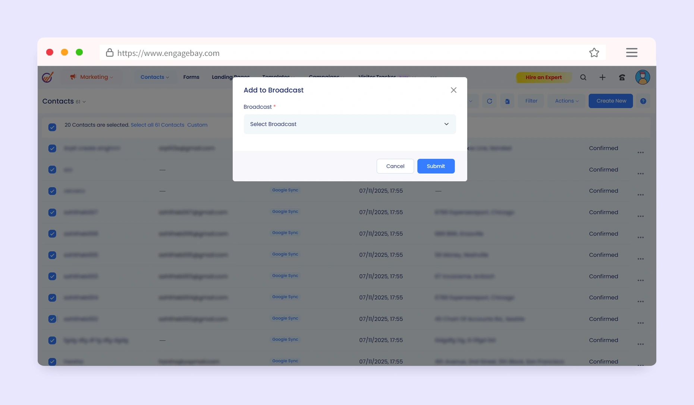Toggle the select-all contacts checkbox
694x405 pixels.
click(52, 127)
